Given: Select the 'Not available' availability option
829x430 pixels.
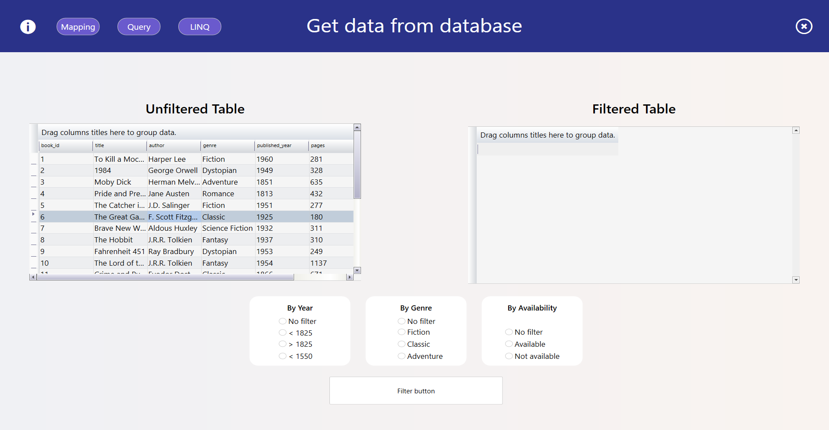Looking at the screenshot, I should click(x=509, y=356).
